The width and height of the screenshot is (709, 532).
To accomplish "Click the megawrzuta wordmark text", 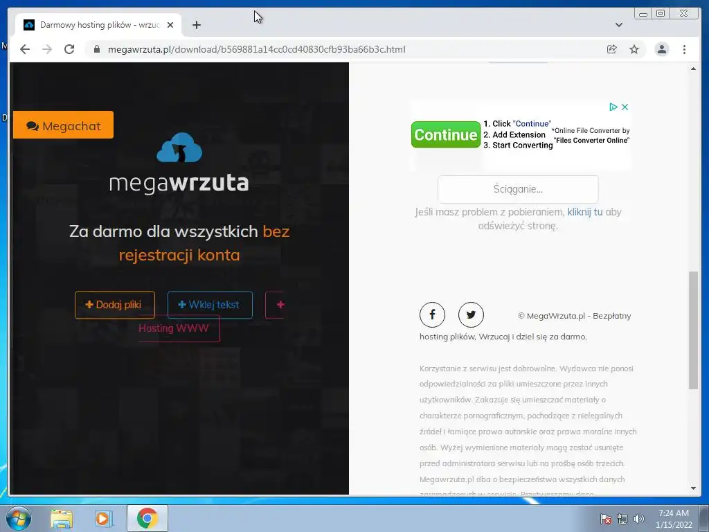I will [x=179, y=183].
